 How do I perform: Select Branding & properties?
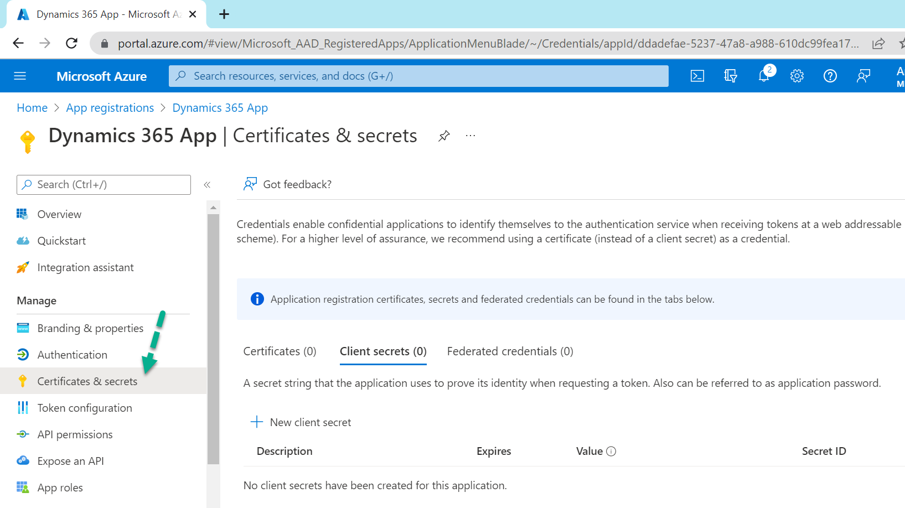click(90, 328)
